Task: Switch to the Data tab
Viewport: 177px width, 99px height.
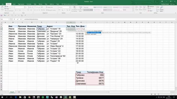Action: click(x=35, y=4)
